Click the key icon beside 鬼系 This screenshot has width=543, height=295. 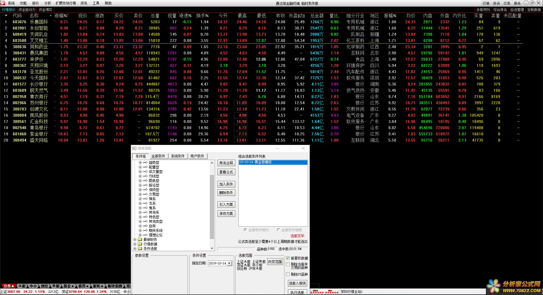point(145,208)
